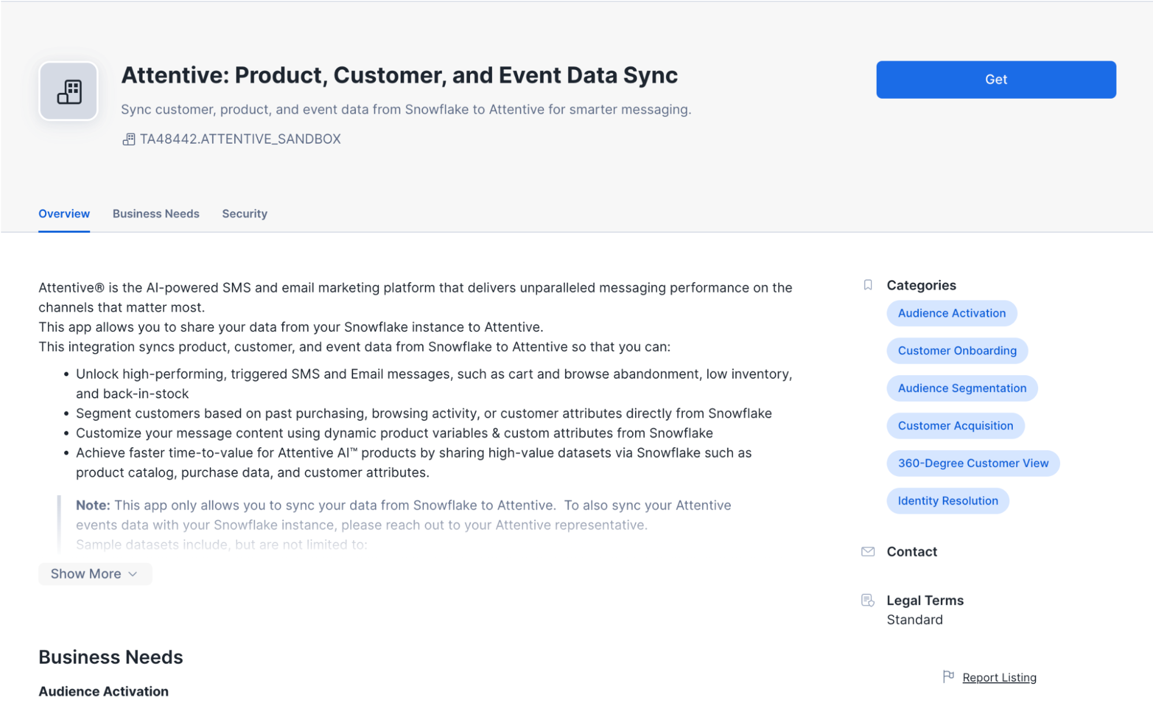The image size is (1153, 703).
Task: Click the Standard legal terms value
Action: [914, 620]
